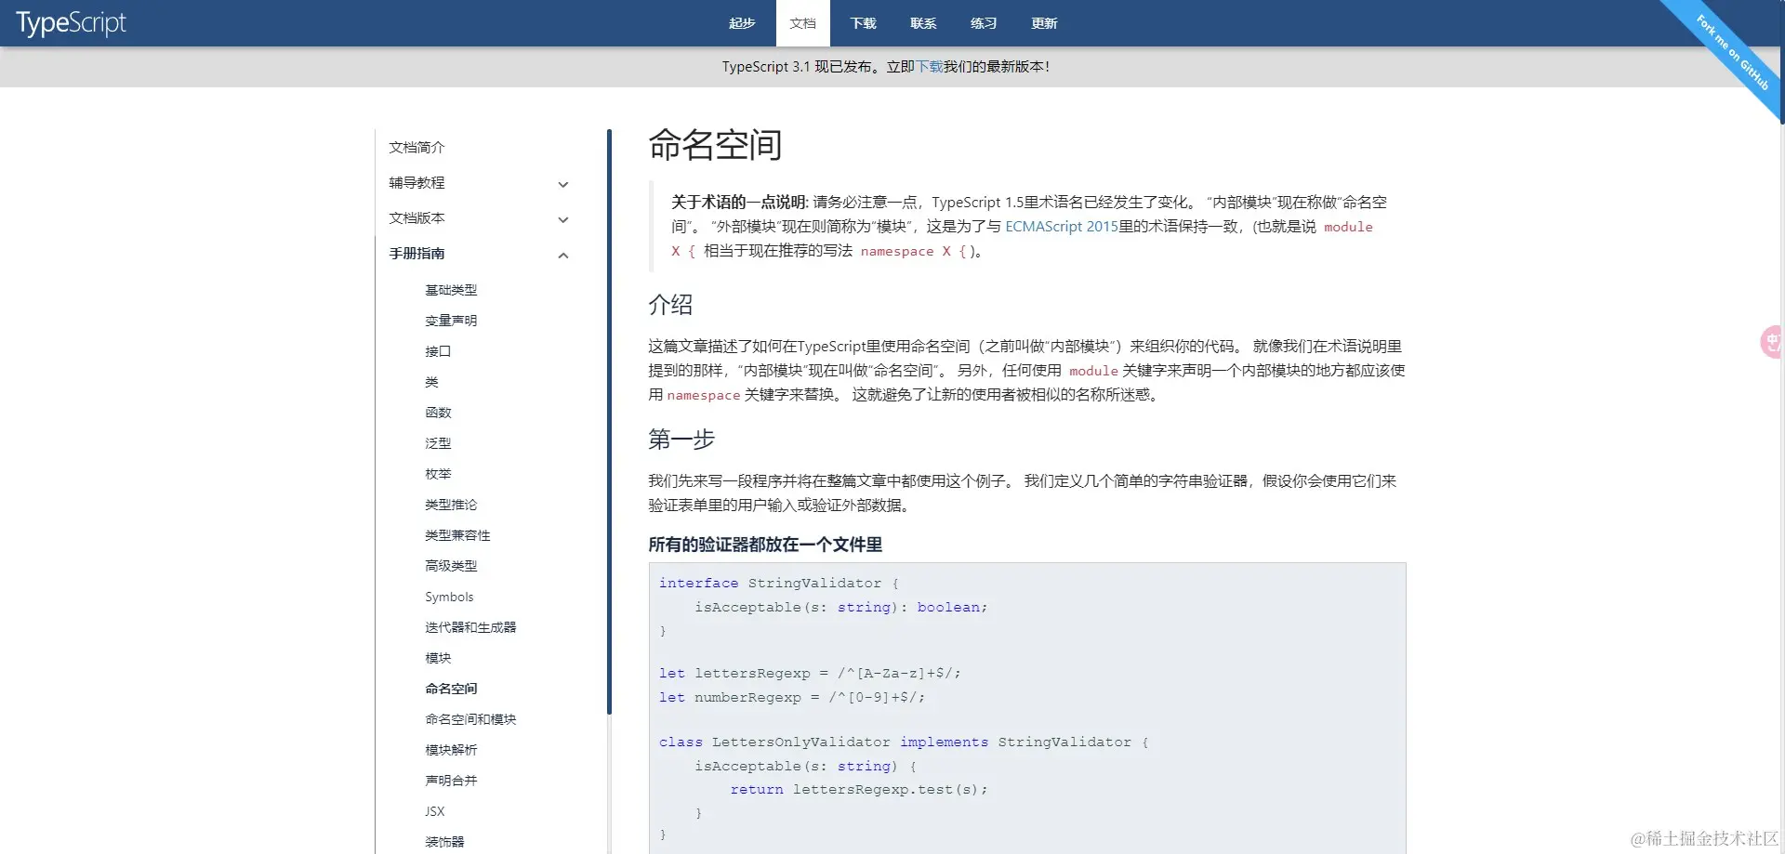Open the 类型兼容性 sidebar page
Viewport: 1785px width, 854px height.
tap(457, 535)
